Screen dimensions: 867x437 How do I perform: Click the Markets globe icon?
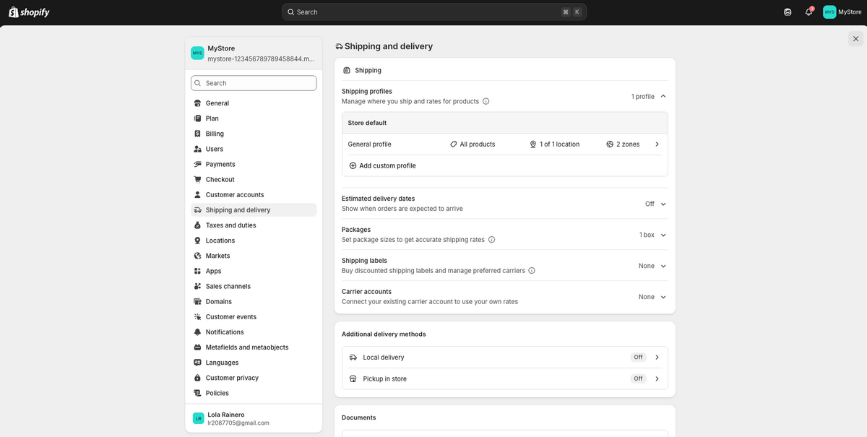[x=198, y=256]
